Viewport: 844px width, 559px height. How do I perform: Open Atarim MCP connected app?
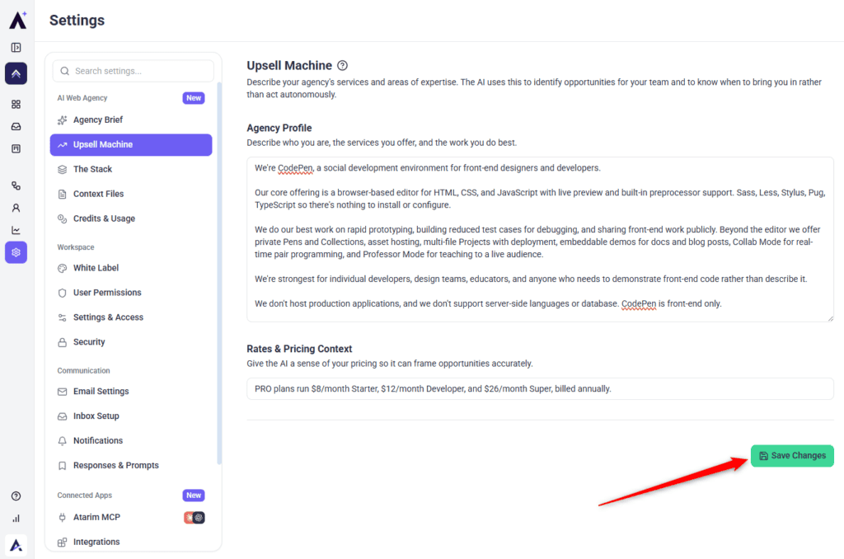(131, 518)
